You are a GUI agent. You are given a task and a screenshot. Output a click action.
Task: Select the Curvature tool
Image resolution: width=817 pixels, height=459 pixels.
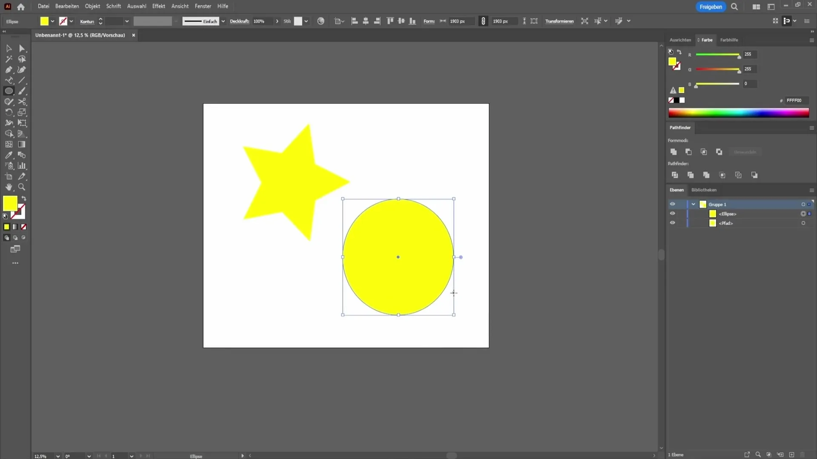coord(22,70)
